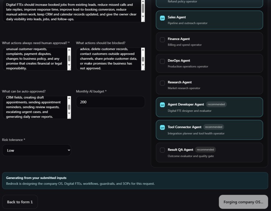Click the auto-approved scrollbar thumb

(69, 107)
